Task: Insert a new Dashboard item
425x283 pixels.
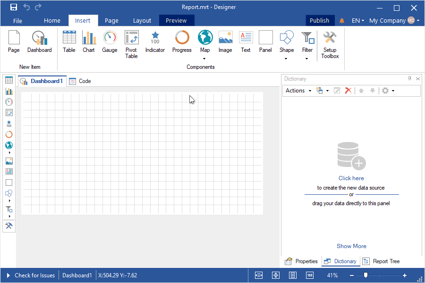Action: tap(40, 42)
